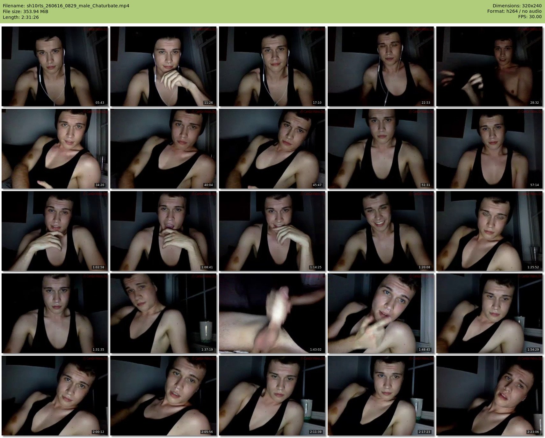Viewport: 545px width, 438px height.
Task: Click the frame stamped 1:48:45
Action: (x=381, y=313)
